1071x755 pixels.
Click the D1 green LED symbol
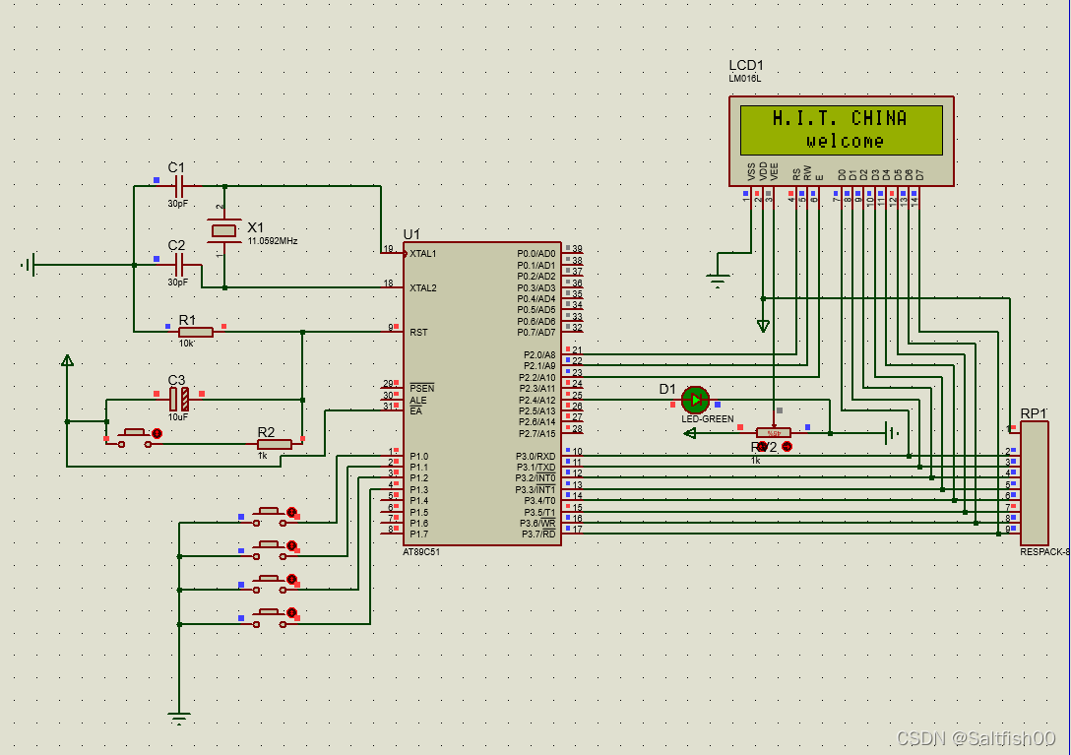(x=695, y=400)
